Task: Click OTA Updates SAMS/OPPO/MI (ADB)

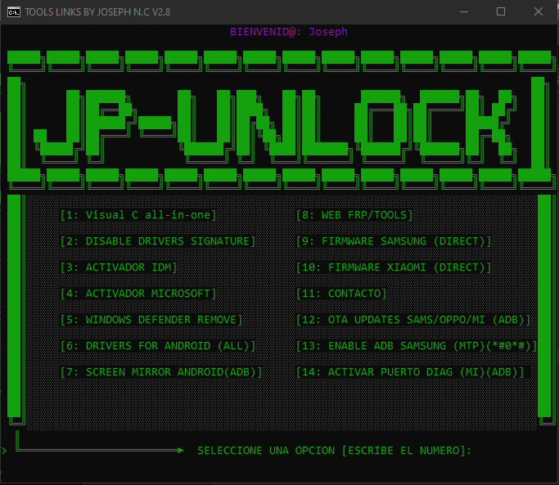Action: pyautogui.click(x=413, y=320)
